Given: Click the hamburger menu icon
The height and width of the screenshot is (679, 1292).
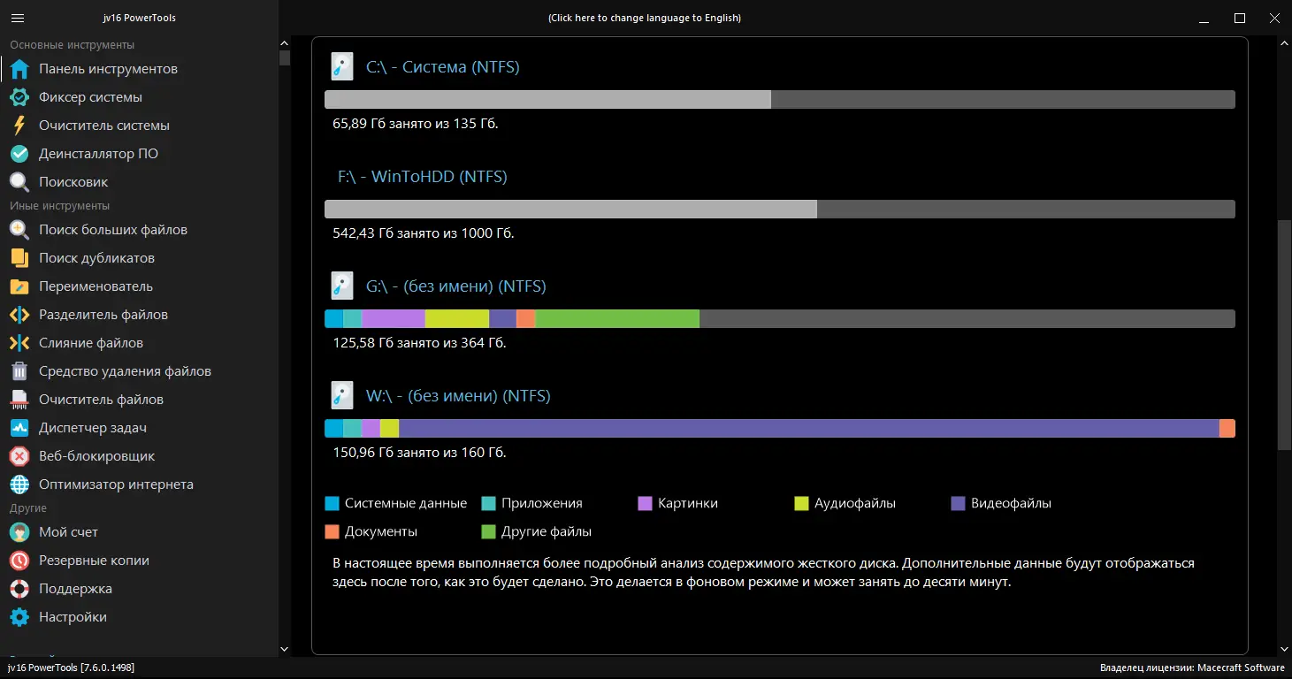Looking at the screenshot, I should pos(18,18).
